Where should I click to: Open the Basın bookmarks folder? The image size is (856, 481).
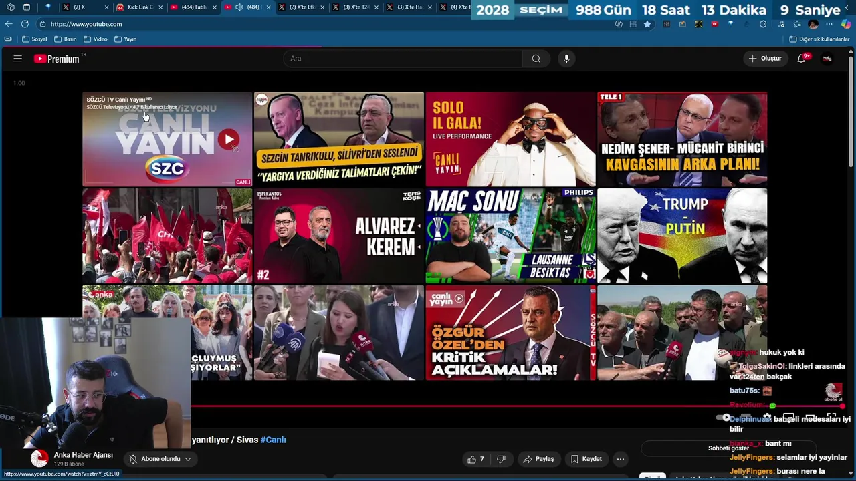click(x=66, y=39)
